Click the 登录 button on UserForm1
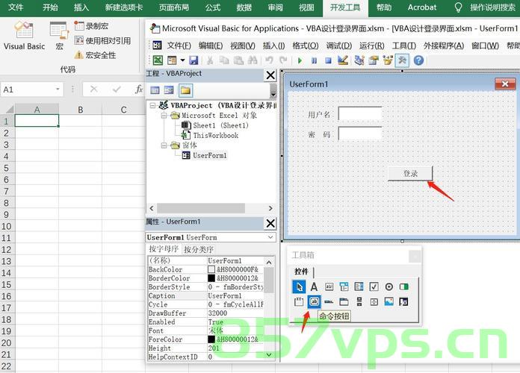Screen dimensions: 520x373 pos(410,173)
